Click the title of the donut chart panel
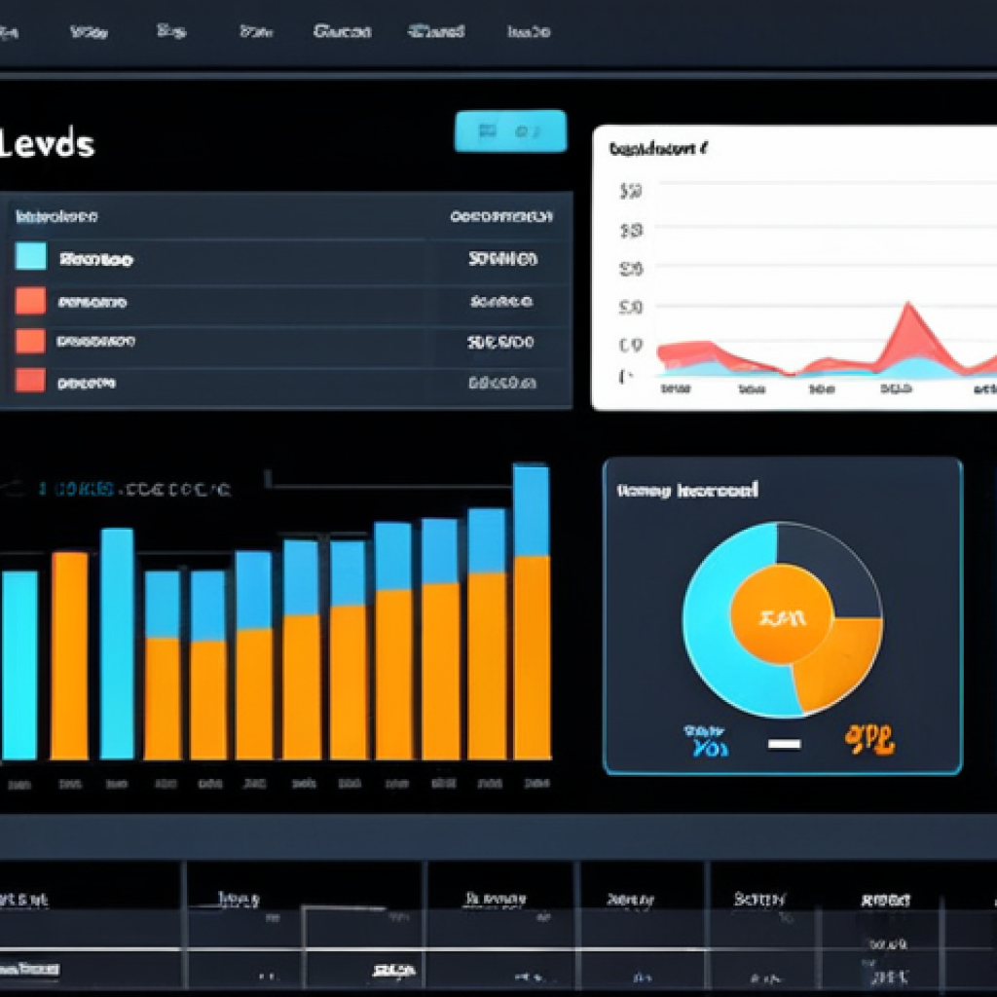The image size is (997, 997). click(686, 491)
